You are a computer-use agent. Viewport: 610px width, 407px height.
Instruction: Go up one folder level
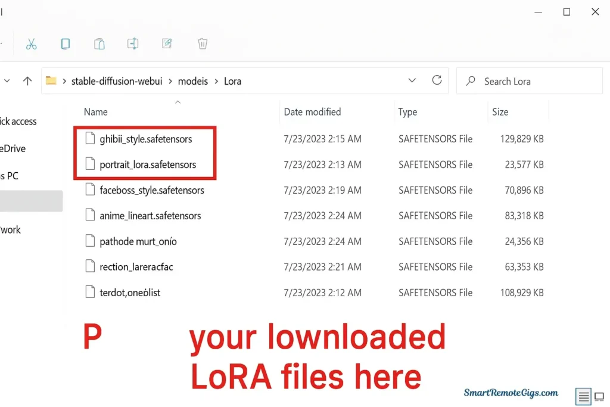coord(27,81)
